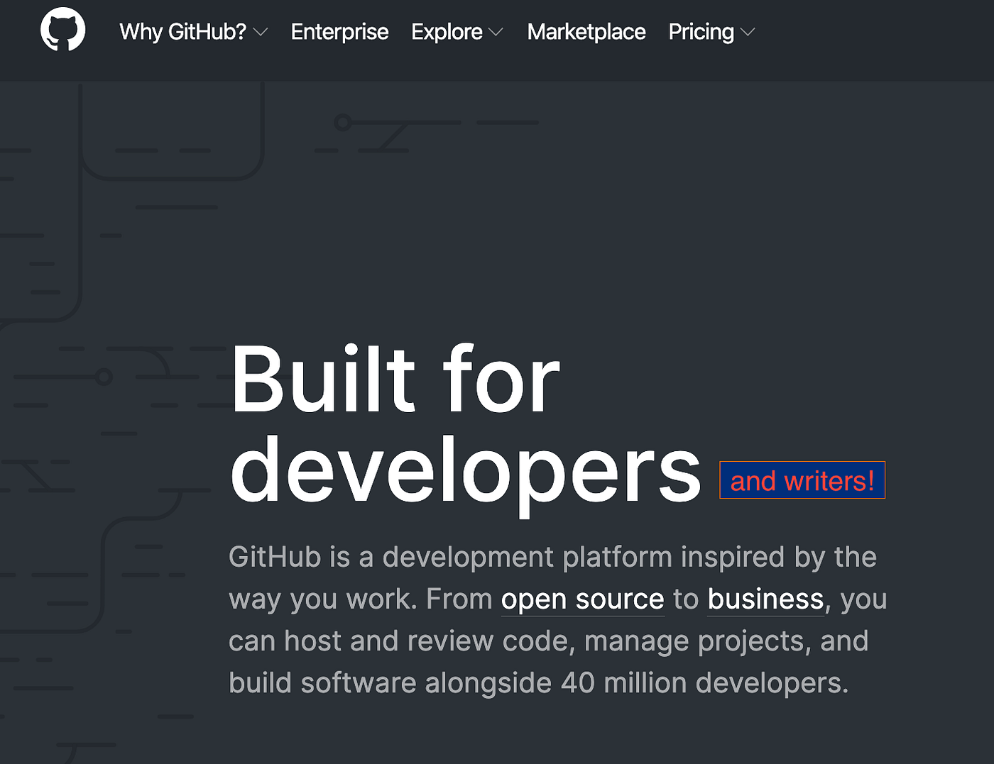The width and height of the screenshot is (994, 764).
Task: Follow the business link
Action: (765, 599)
